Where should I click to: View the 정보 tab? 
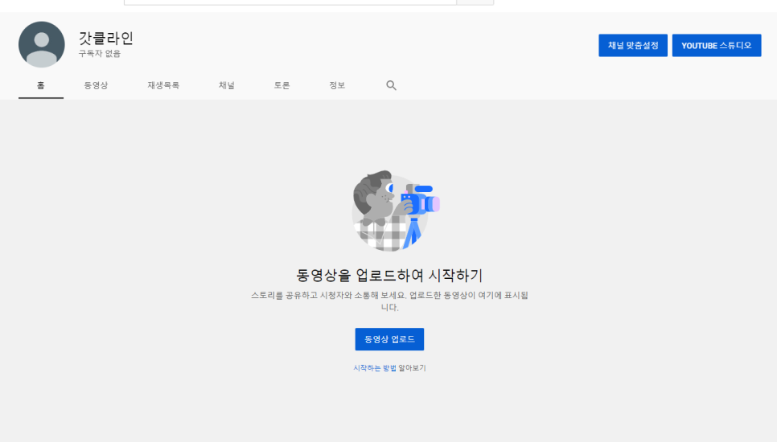pyautogui.click(x=337, y=85)
